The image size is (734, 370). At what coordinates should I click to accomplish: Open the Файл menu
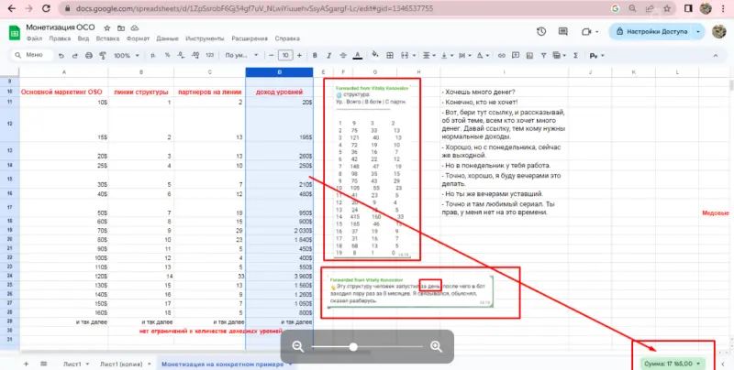coord(34,38)
